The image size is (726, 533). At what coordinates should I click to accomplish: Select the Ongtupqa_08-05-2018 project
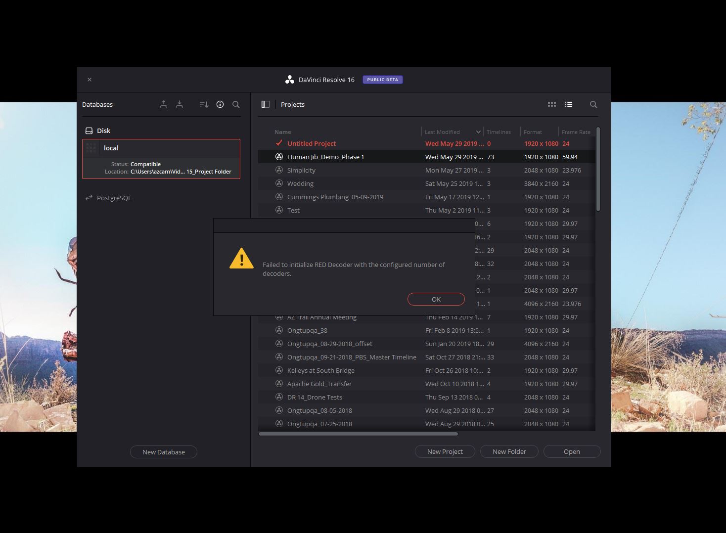(426, 410)
